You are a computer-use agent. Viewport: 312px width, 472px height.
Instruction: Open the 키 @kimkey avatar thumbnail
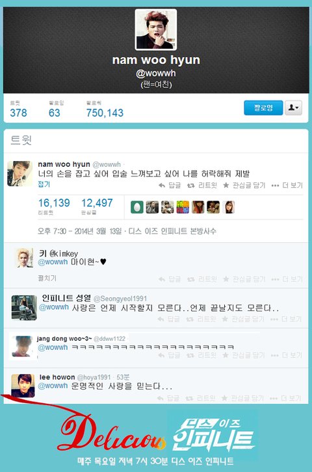[25, 258]
